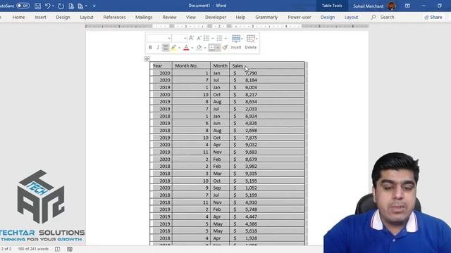Open the Undo history dropdown arrow
The height and width of the screenshot is (253, 451).
(54, 6)
